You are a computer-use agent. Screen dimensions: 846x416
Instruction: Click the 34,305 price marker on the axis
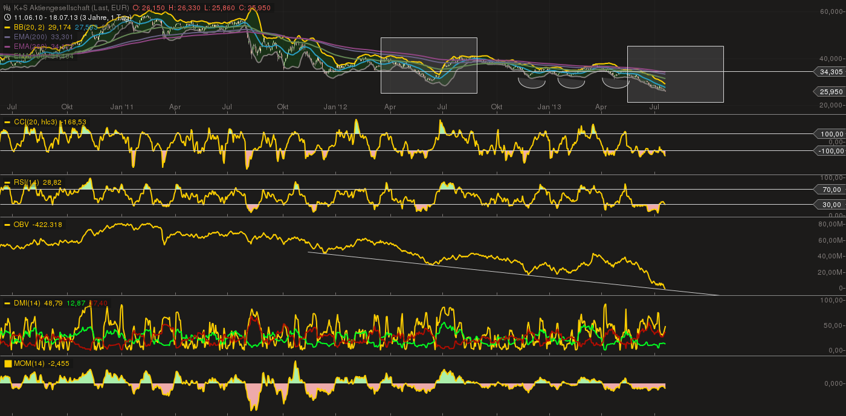[830, 72]
